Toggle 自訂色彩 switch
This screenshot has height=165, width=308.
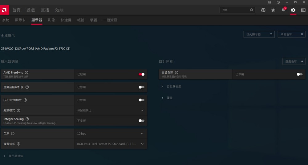[x=300, y=74]
